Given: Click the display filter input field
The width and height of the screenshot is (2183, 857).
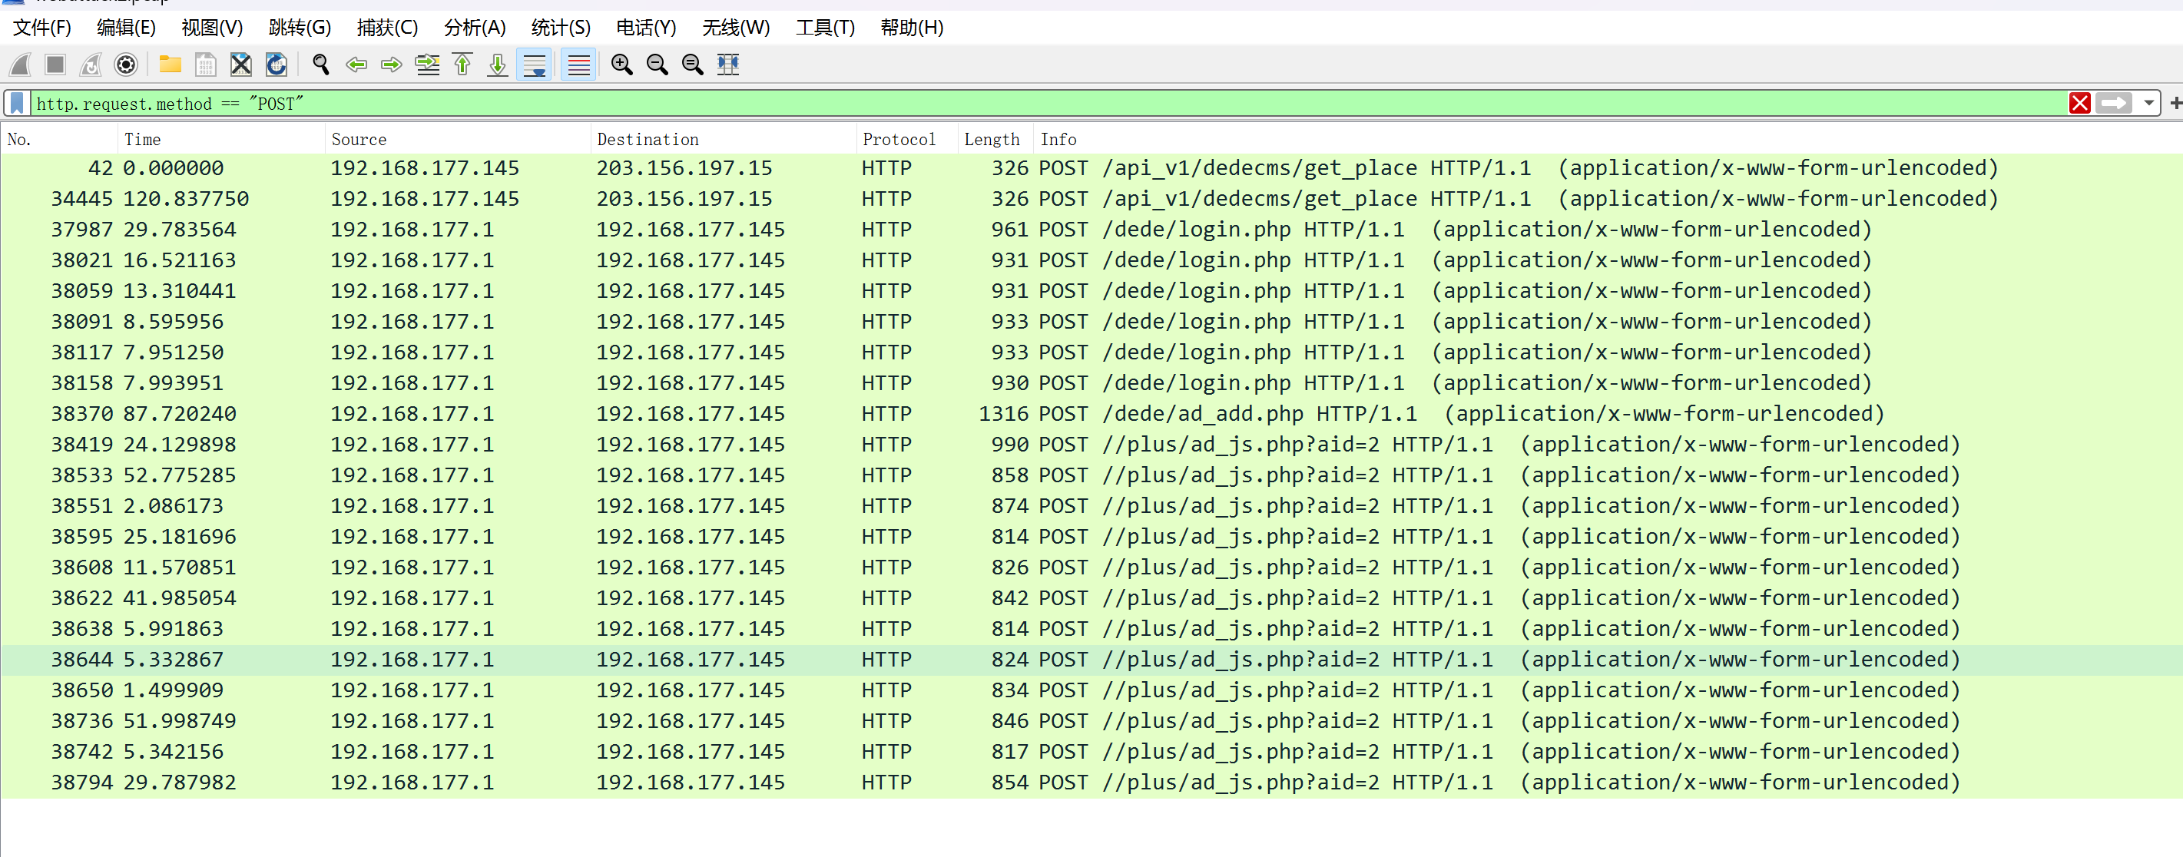Looking at the screenshot, I should pos(1049,104).
